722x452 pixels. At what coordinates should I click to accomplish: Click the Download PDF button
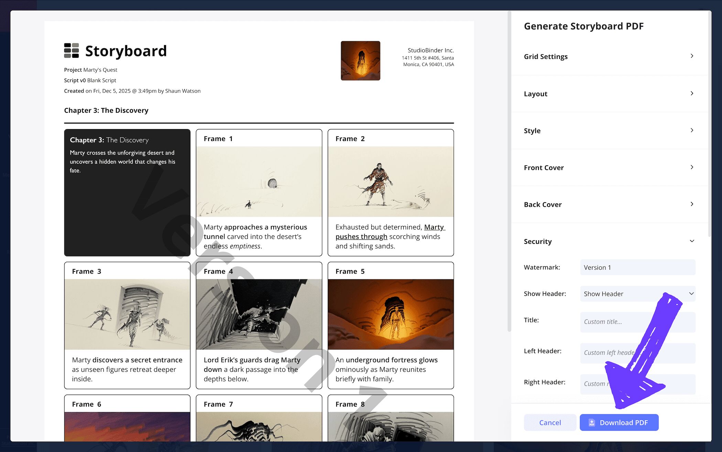pyautogui.click(x=619, y=422)
